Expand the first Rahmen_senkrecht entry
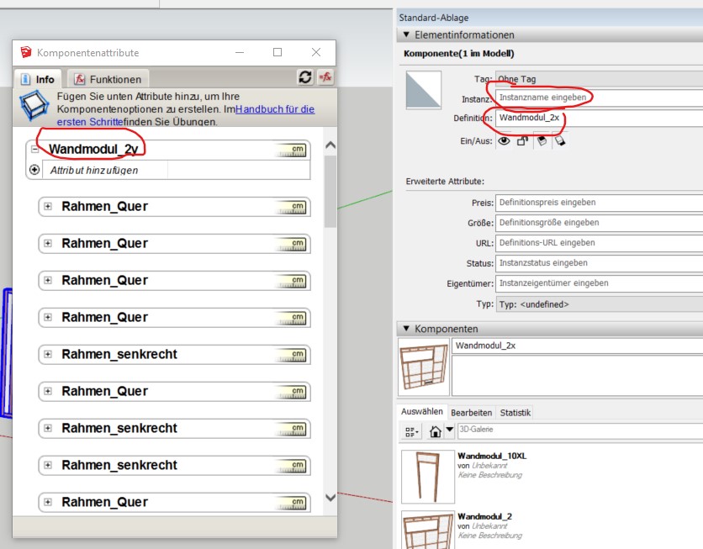 point(48,355)
